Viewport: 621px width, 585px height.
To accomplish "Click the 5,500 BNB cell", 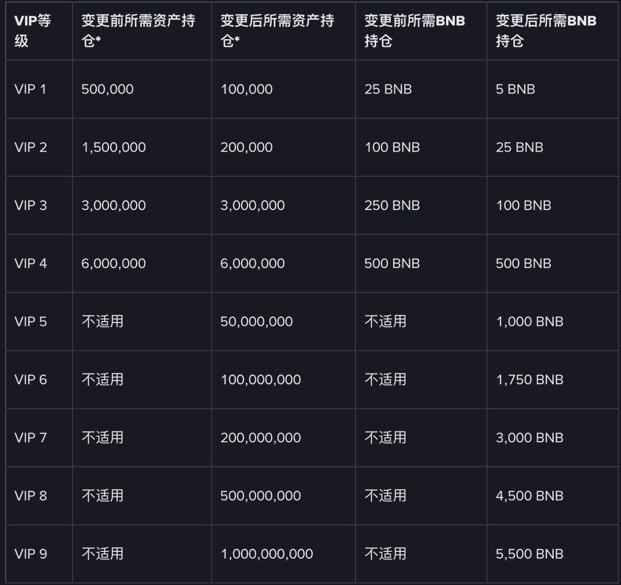I will 529,554.
